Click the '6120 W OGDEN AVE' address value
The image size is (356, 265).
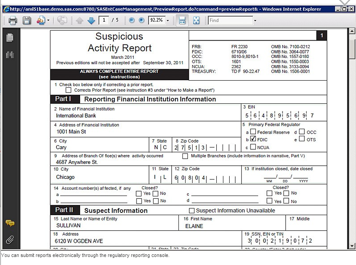tap(79, 241)
